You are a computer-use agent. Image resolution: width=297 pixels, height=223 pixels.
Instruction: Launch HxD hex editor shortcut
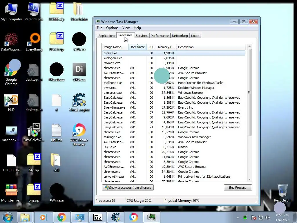pos(11,102)
